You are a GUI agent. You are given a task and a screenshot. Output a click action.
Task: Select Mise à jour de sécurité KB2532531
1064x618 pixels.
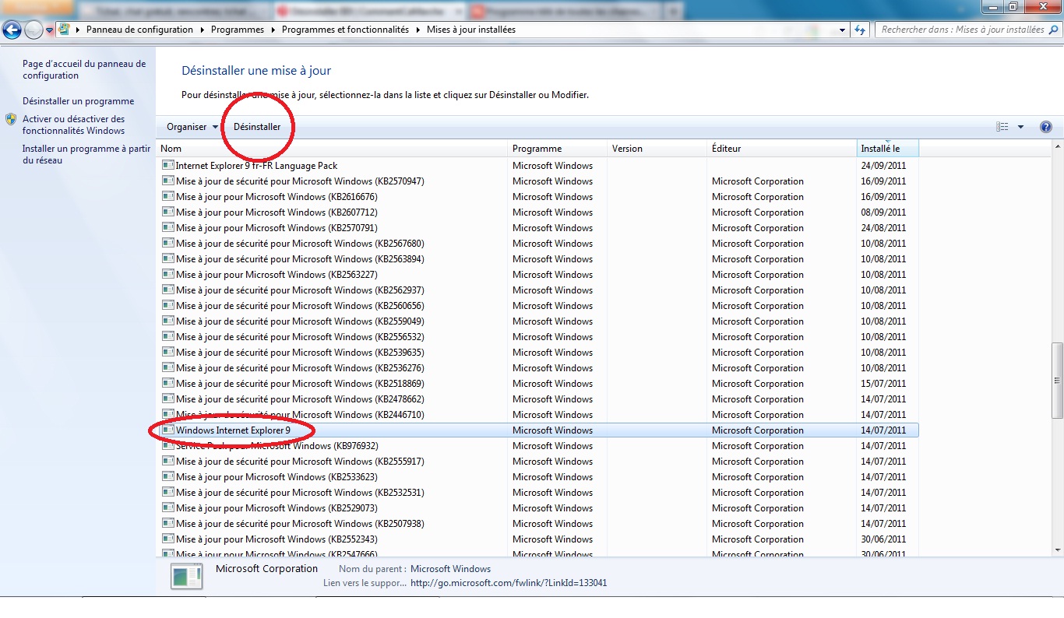(537, 492)
